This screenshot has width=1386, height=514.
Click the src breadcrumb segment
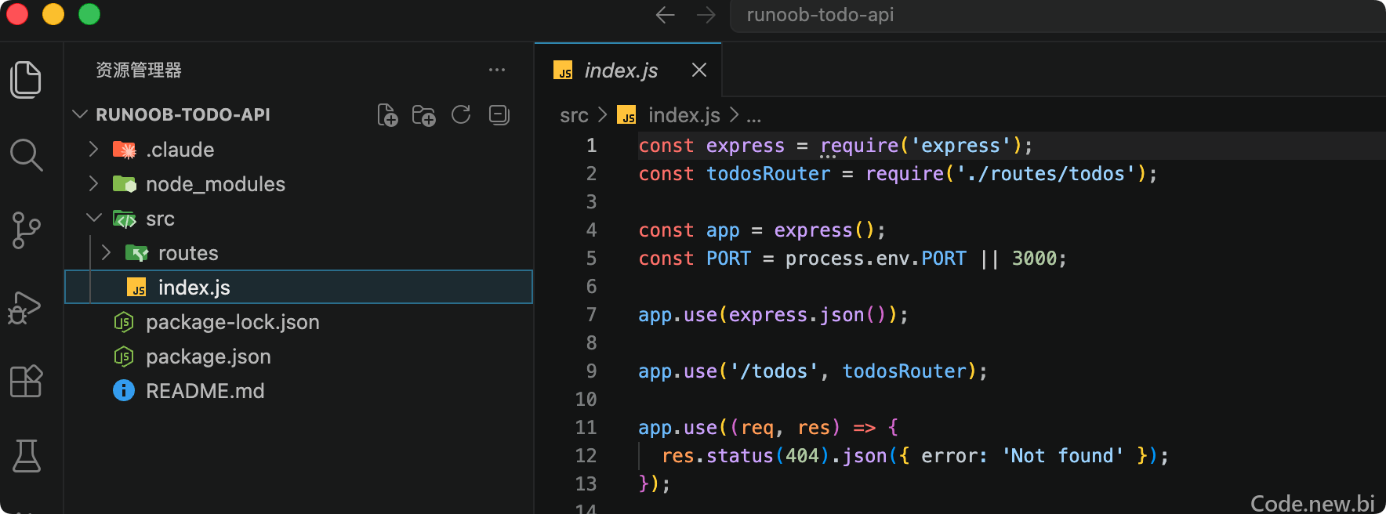574,116
